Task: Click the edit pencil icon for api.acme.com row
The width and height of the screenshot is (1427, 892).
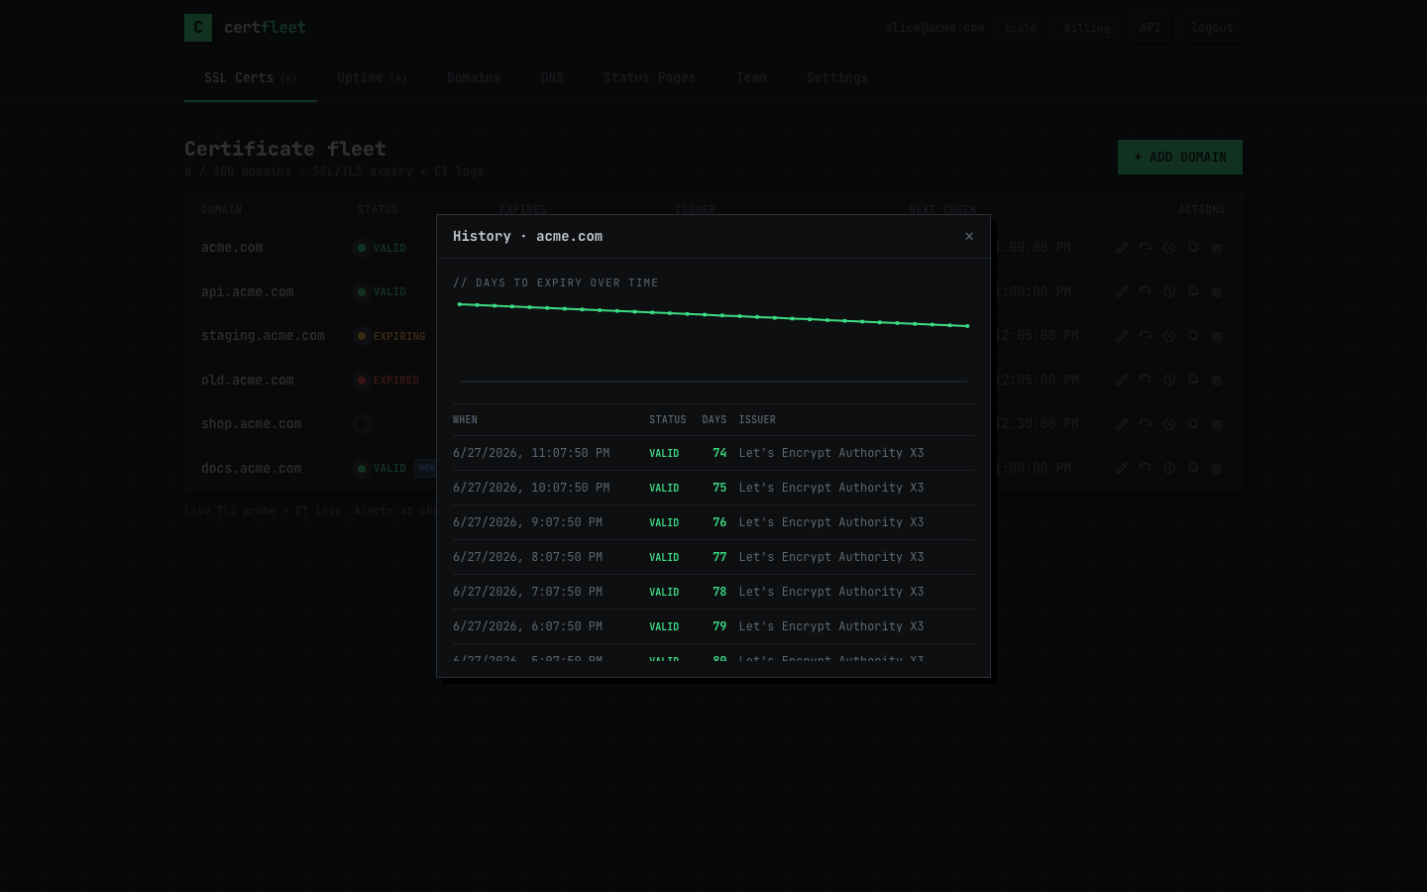Action: (x=1122, y=291)
